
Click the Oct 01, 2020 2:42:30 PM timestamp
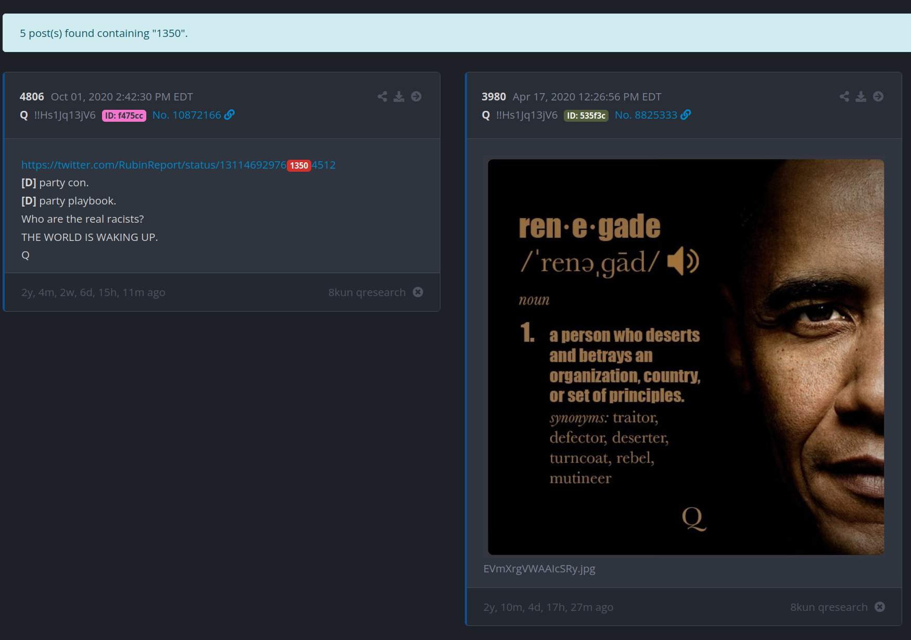pyautogui.click(x=122, y=97)
